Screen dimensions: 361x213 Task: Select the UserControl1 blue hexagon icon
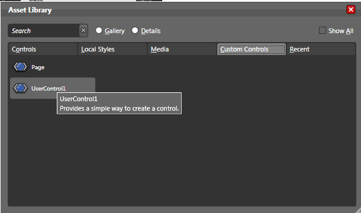(20, 88)
